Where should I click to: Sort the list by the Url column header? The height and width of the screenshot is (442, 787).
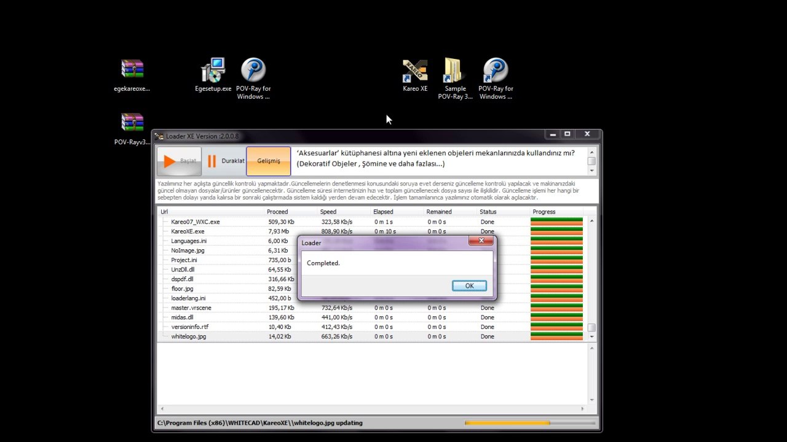coord(212,212)
